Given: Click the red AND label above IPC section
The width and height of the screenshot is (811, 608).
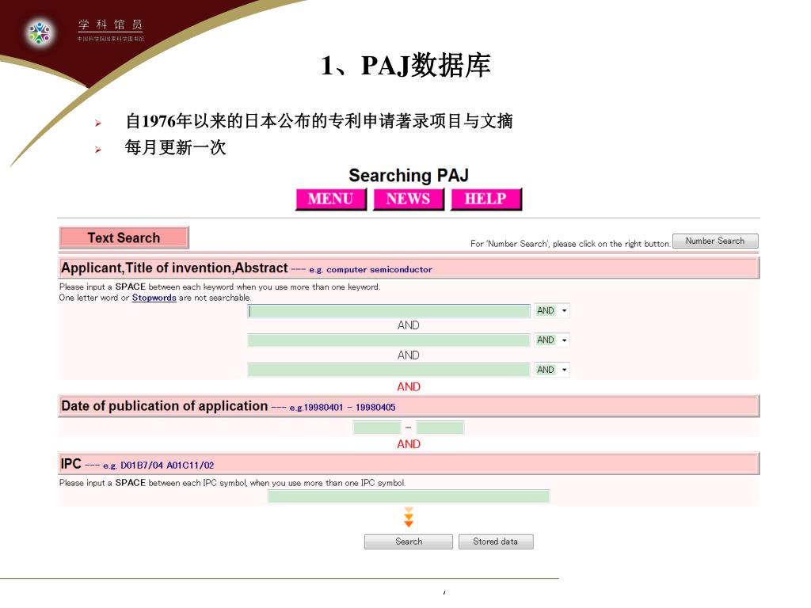Looking at the screenshot, I should click(x=409, y=444).
